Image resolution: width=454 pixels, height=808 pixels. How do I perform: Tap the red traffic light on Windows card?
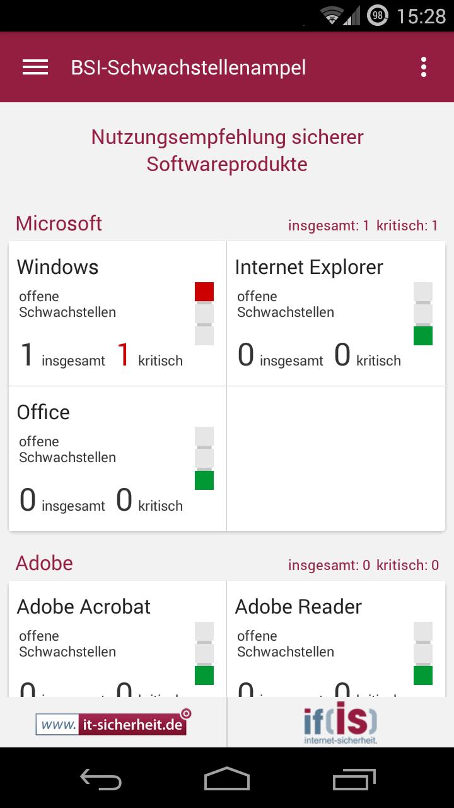pos(204,291)
